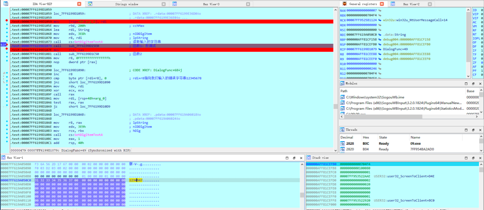Switch to the Hex View-3 tab
The image size is (484, 210).
point(211,4)
